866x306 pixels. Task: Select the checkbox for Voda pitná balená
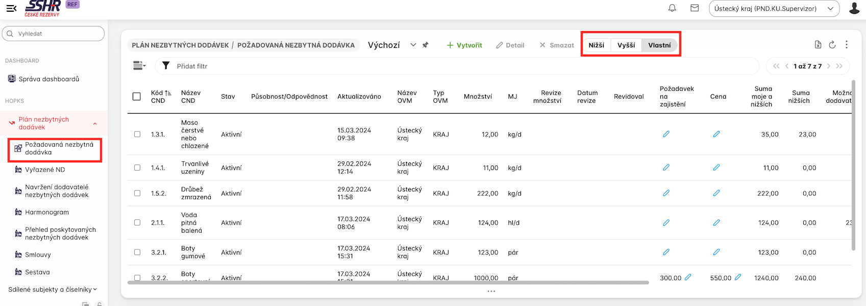pyautogui.click(x=137, y=222)
